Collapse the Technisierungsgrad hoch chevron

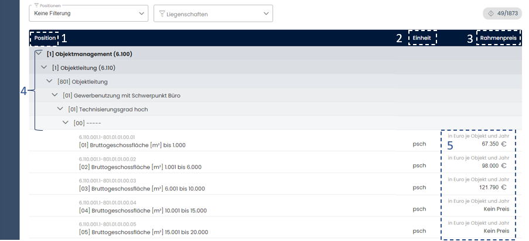point(60,108)
